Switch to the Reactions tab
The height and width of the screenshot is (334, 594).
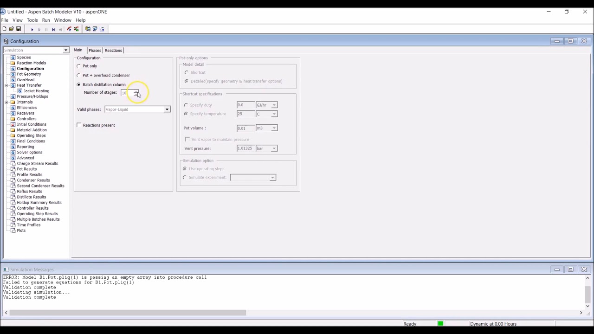pyautogui.click(x=113, y=50)
